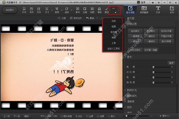Image resolution: width=179 pixels, height=119 pixels.
Task: Select the 画笔 brush tool
Action: click(x=106, y=10)
